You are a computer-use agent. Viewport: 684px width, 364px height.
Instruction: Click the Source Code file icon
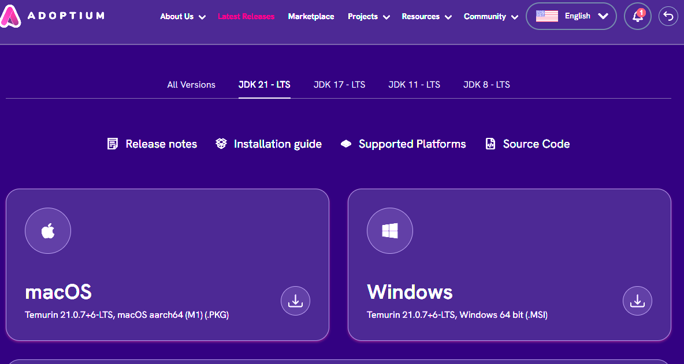[490, 144]
